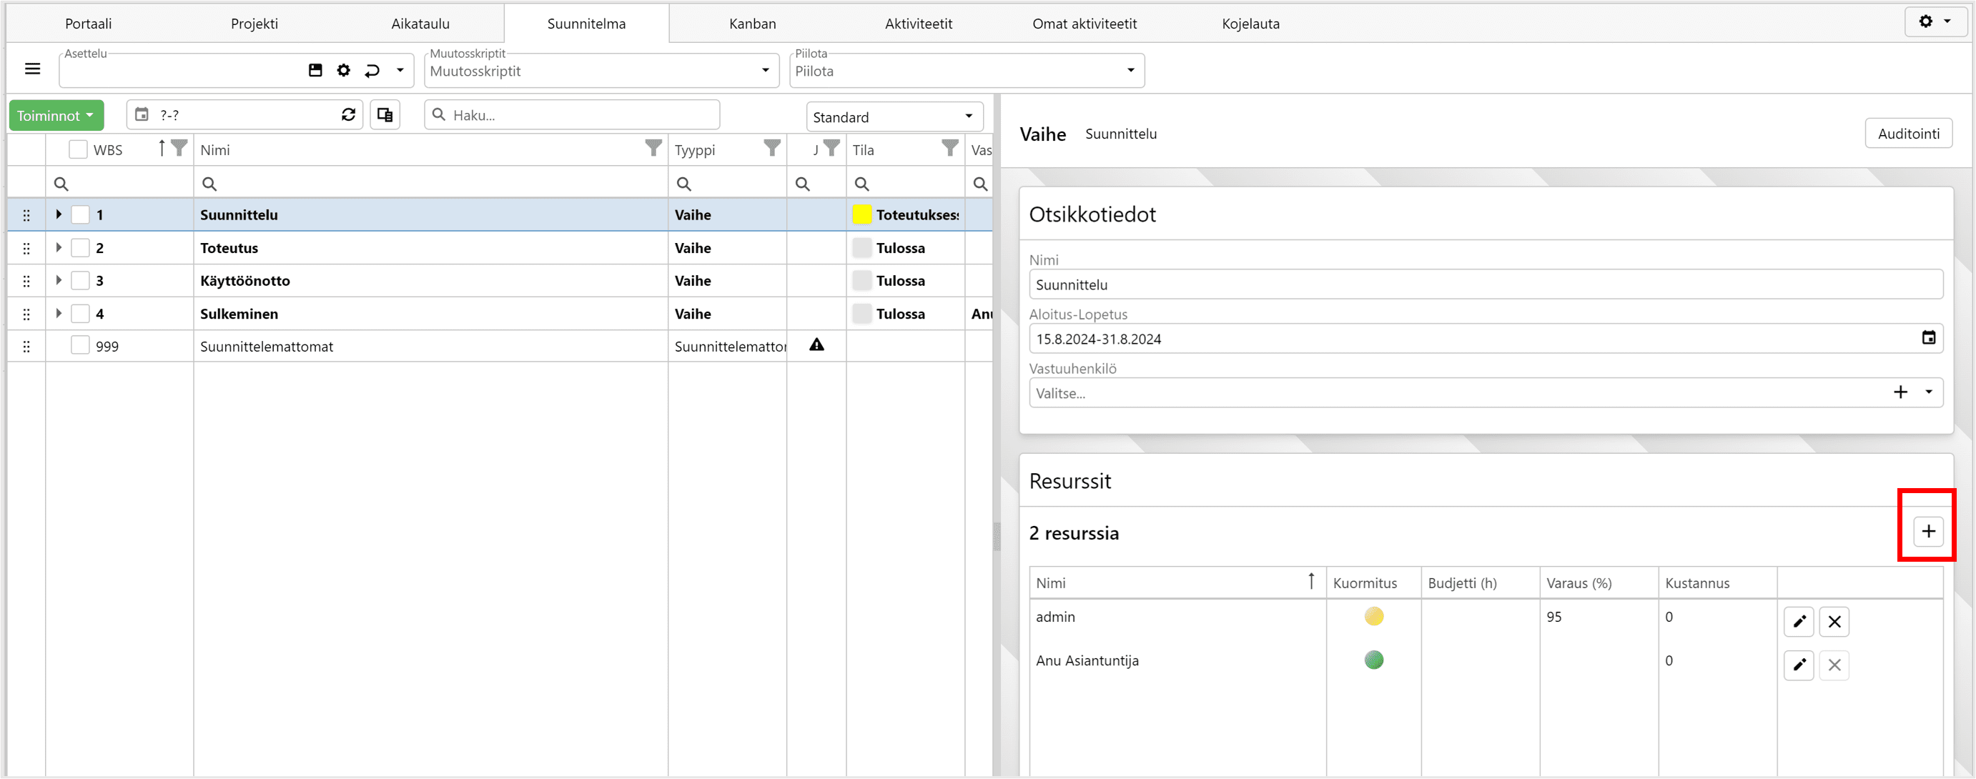This screenshot has width=1976, height=779.
Task: Expand the Suunnittelu phase row
Action: tap(59, 214)
